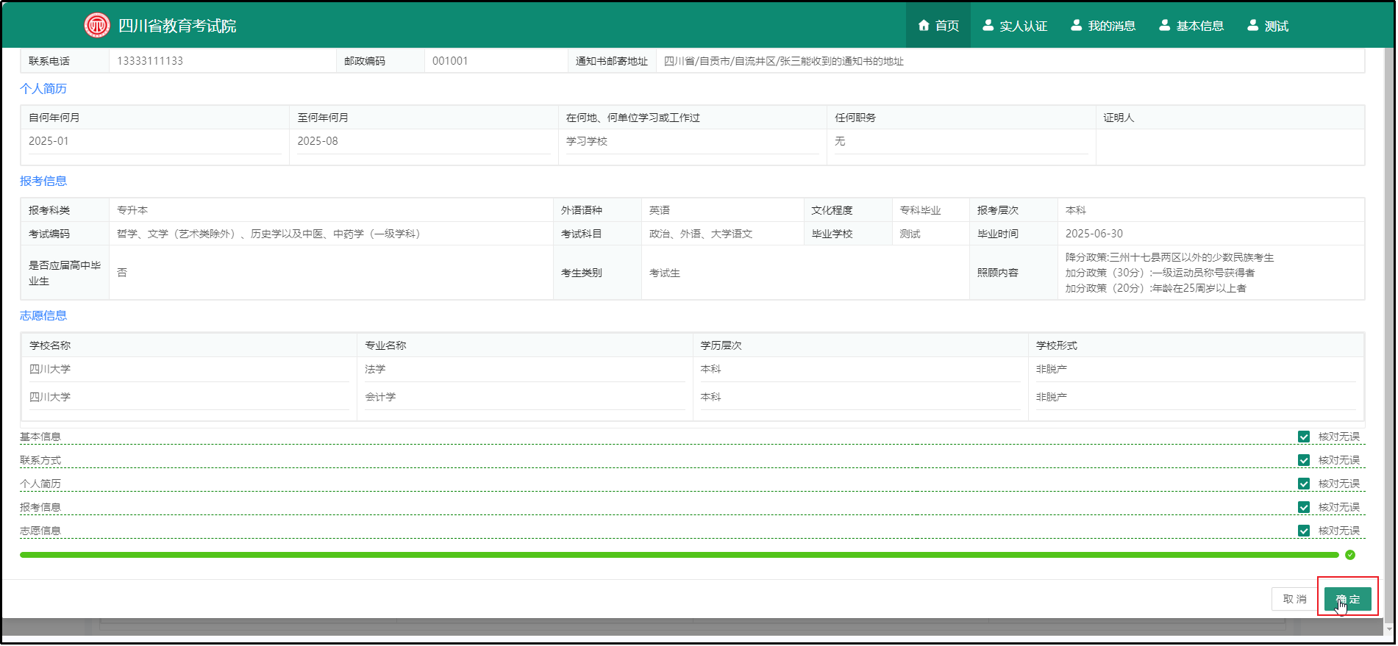Click the person icon beside 测试
This screenshot has height=646, width=1398.
click(1253, 26)
